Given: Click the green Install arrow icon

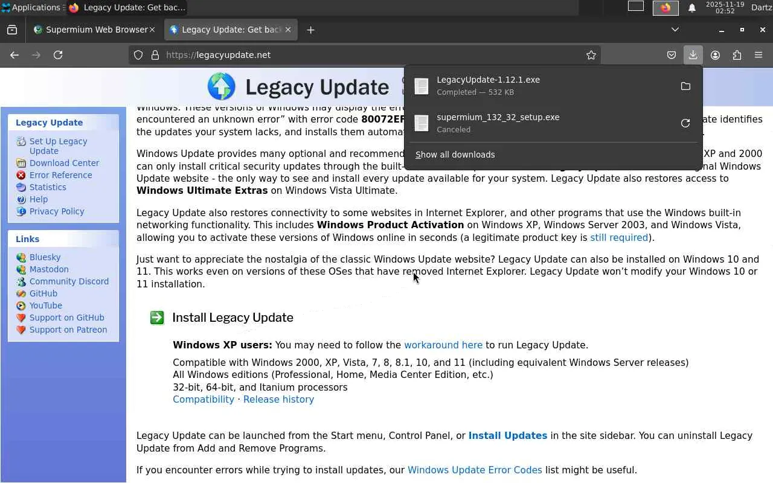Looking at the screenshot, I should tap(157, 318).
